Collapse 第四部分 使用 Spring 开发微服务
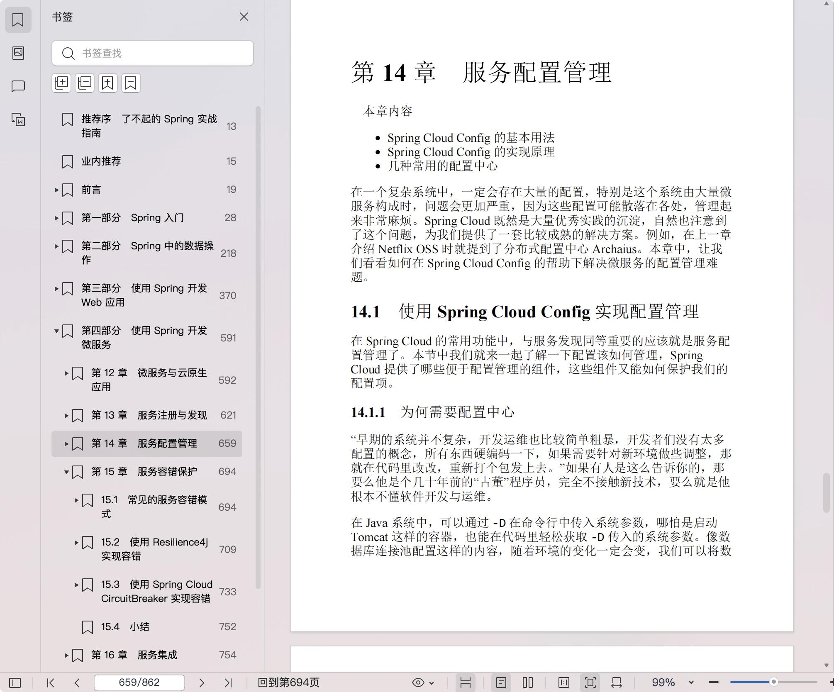The width and height of the screenshot is (834, 692). (x=56, y=331)
